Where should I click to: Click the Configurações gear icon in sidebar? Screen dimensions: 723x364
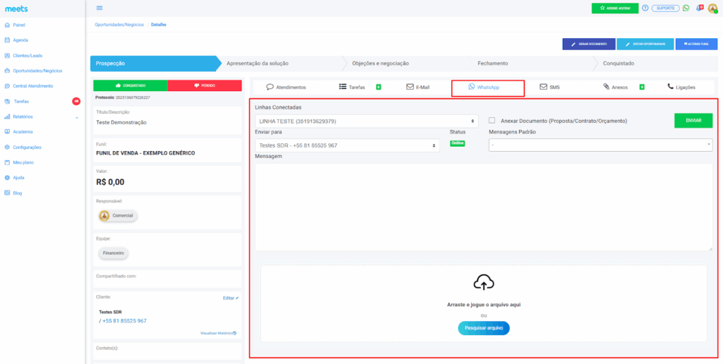(x=7, y=147)
